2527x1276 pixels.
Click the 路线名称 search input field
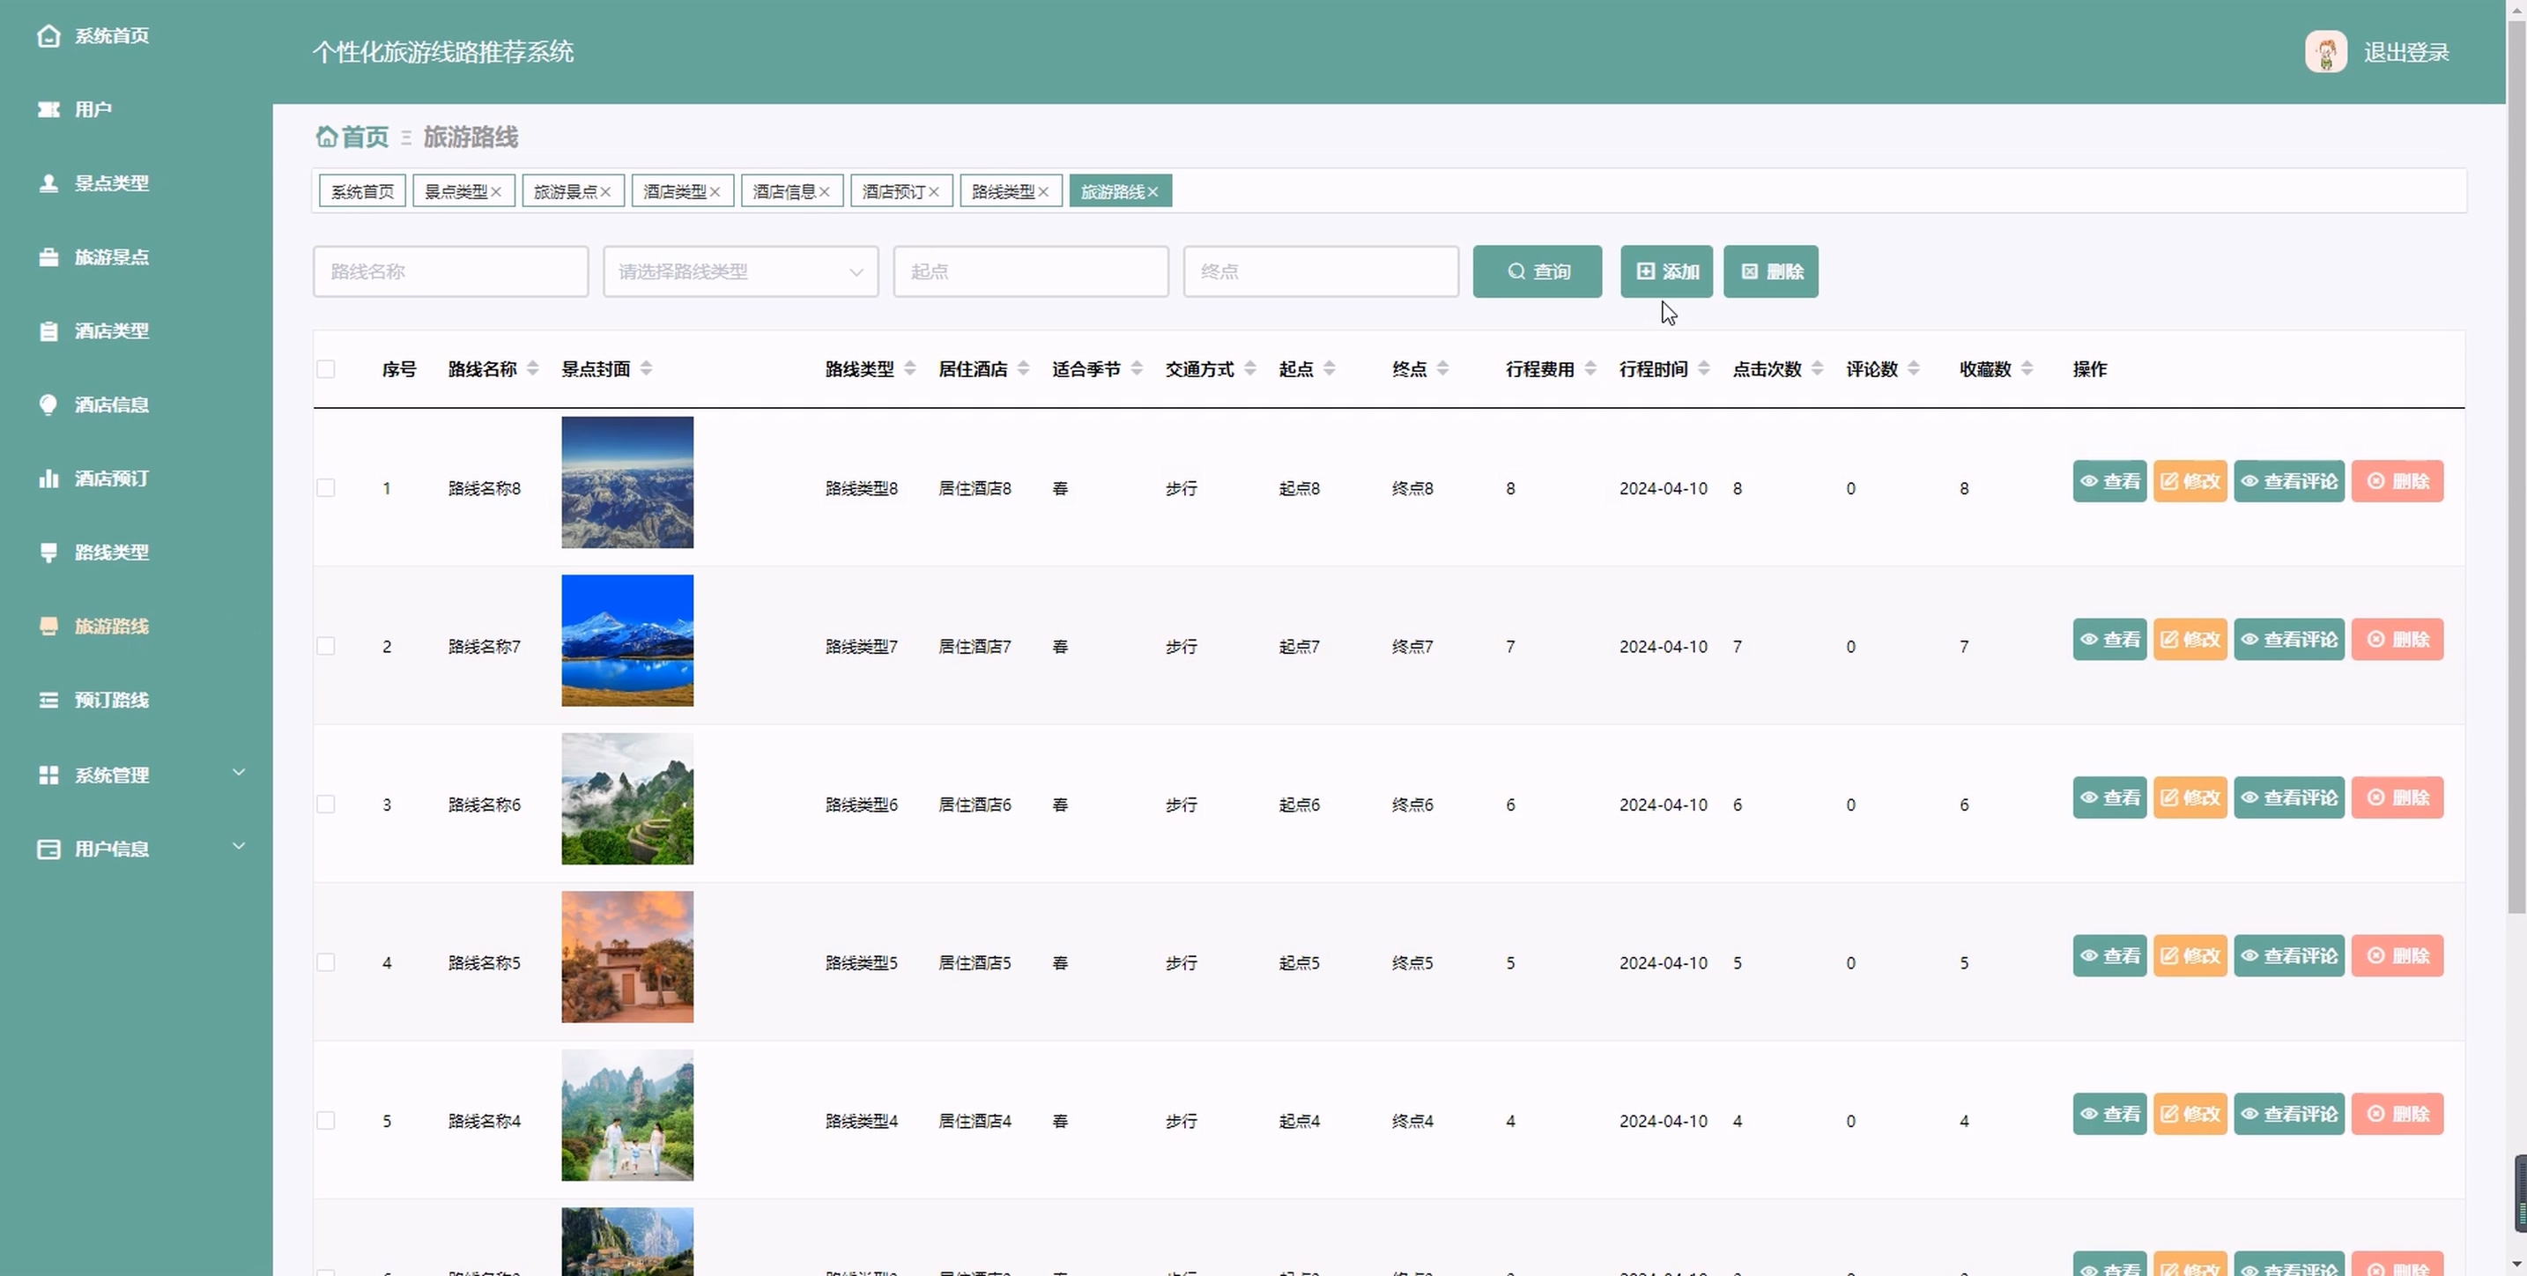tap(450, 271)
